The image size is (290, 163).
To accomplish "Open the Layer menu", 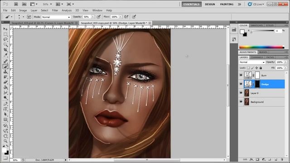I will [34, 10].
